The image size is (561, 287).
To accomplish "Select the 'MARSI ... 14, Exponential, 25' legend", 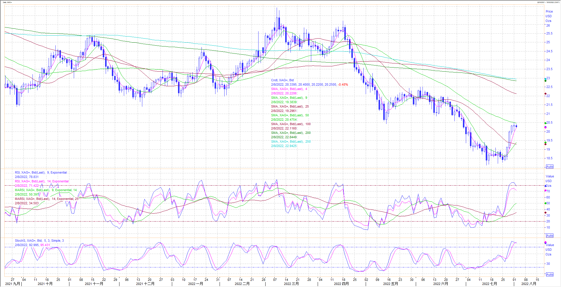I will 47,199.
